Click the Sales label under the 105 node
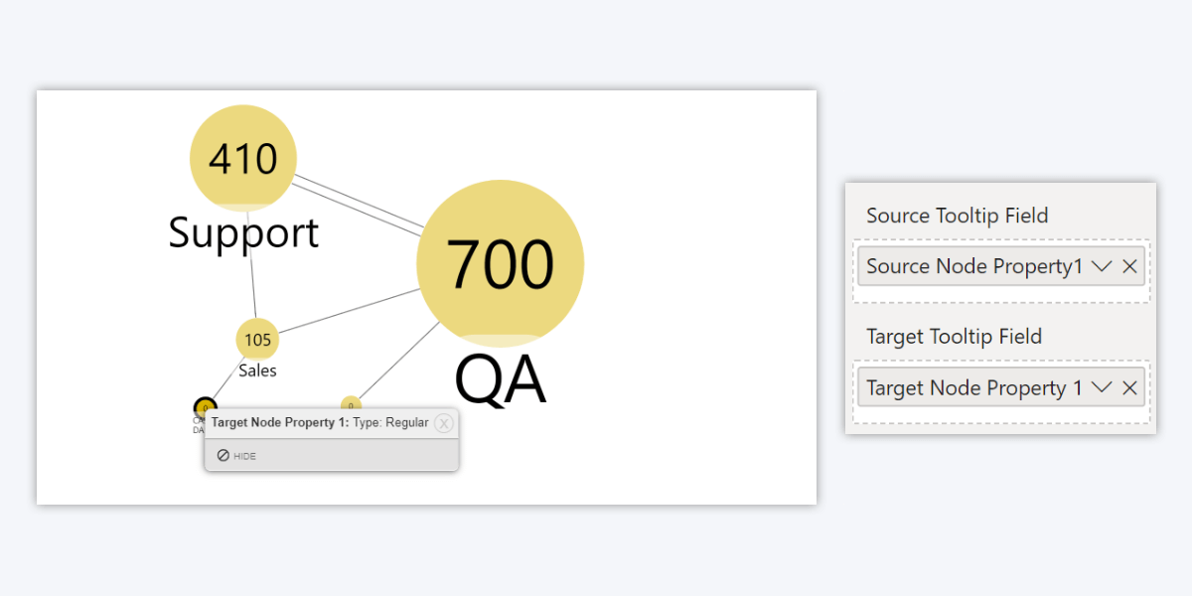 256,371
